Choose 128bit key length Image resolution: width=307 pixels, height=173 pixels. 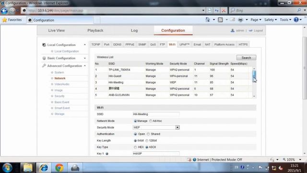147,141
